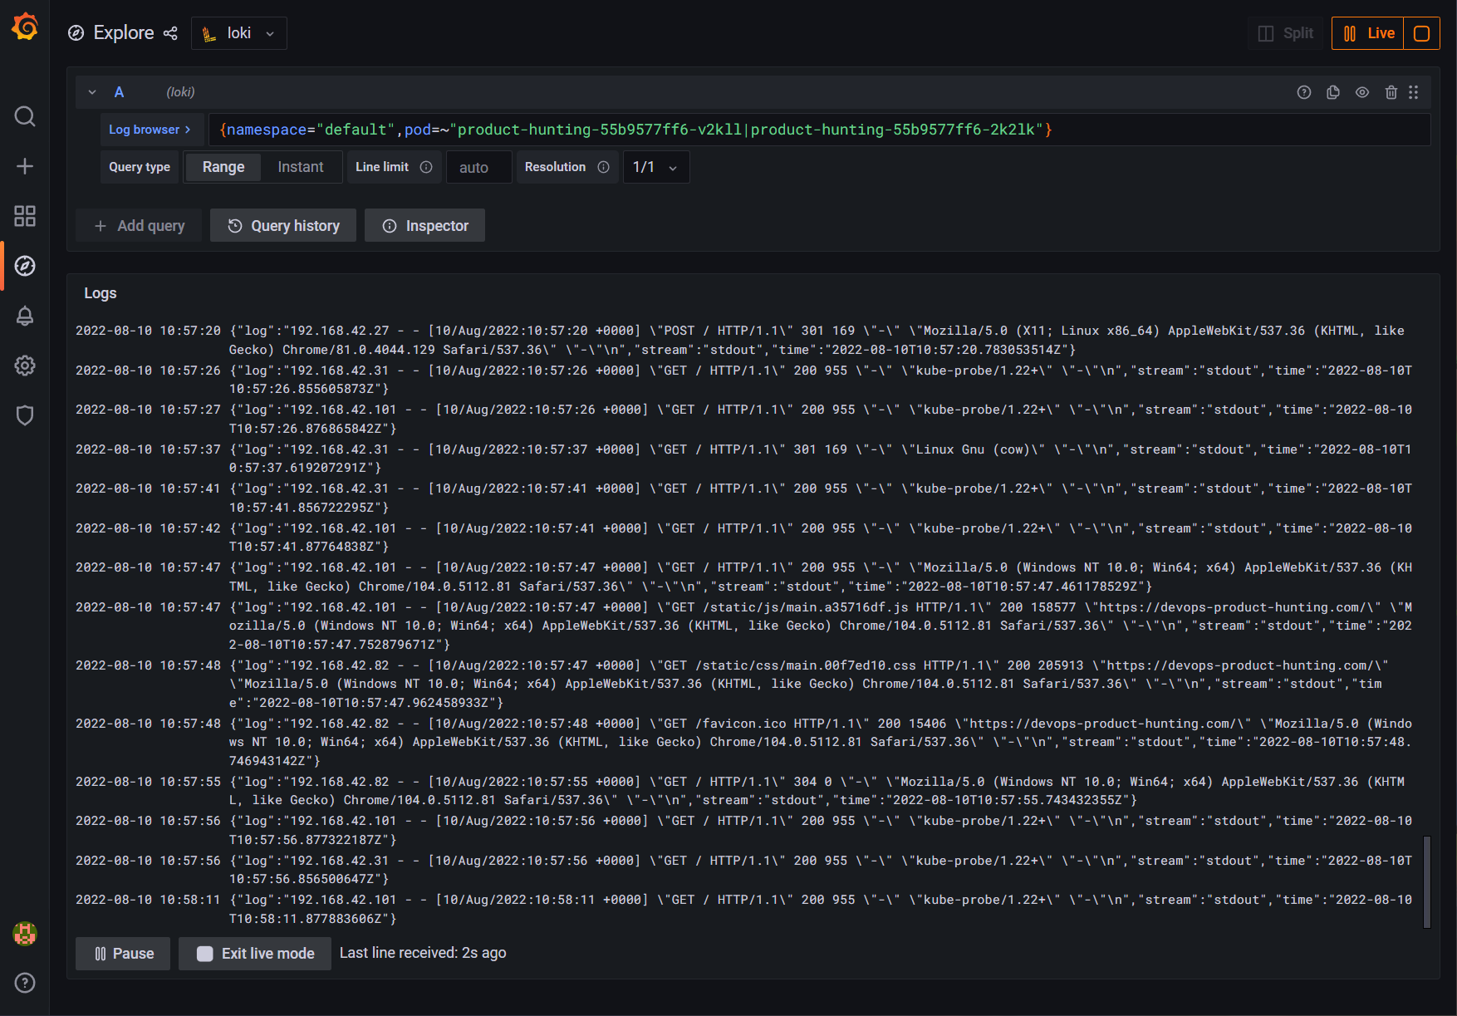Click the query name A label
The image size is (1457, 1016).
point(119,92)
